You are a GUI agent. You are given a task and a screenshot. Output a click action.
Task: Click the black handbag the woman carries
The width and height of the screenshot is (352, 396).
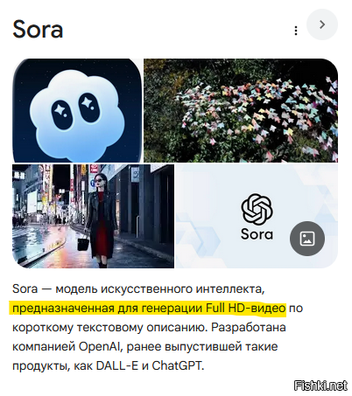coord(83,243)
